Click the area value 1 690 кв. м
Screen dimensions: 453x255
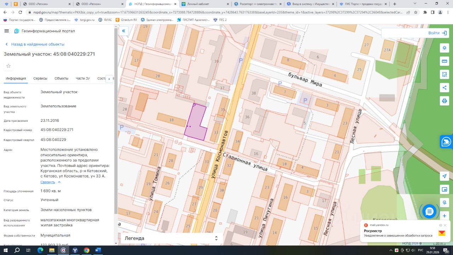pyautogui.click(x=51, y=191)
